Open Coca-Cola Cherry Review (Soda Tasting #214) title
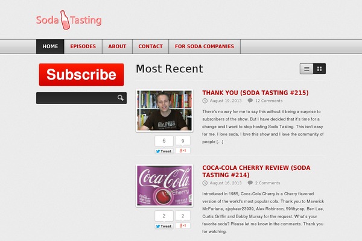Image resolution: width=362 pixels, height=241 pixels. point(256,171)
